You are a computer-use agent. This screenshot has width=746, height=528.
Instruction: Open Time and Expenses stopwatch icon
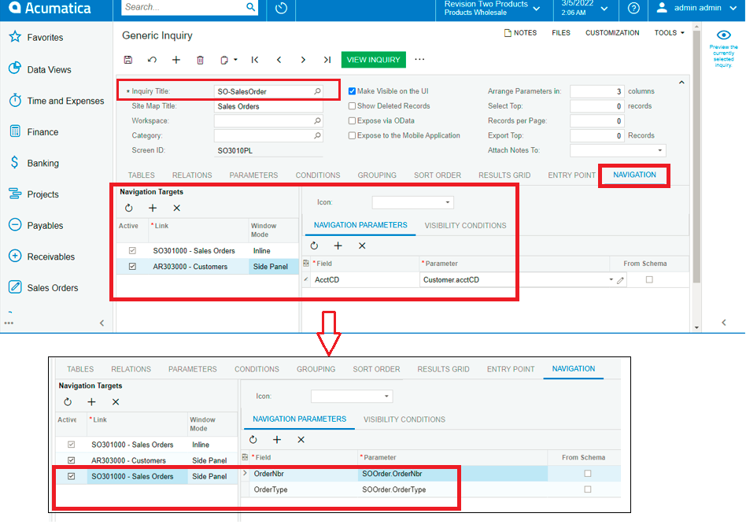[15, 101]
